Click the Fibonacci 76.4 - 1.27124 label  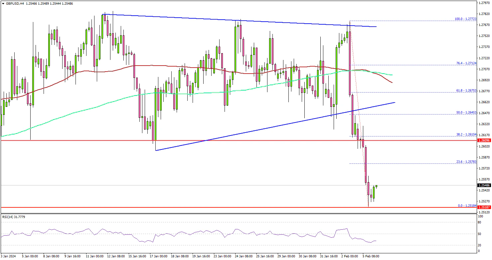(x=466, y=63)
